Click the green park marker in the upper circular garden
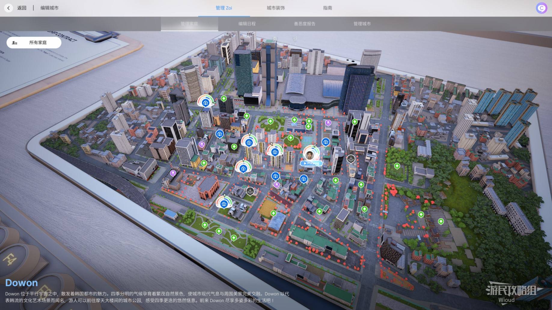552x310 pixels. [270, 122]
